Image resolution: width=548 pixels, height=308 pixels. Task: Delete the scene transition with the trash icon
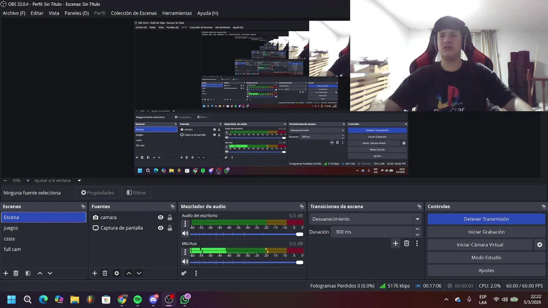coord(407,243)
